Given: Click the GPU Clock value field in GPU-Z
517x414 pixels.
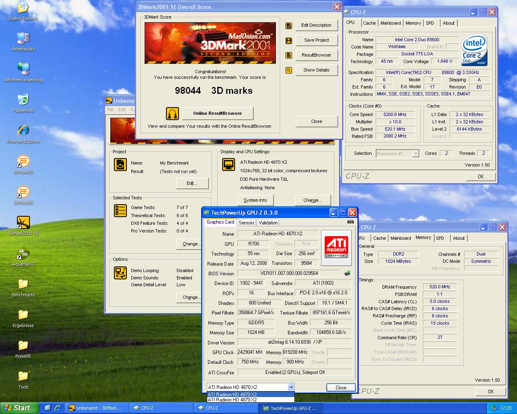Looking at the screenshot, I should click(250, 352).
